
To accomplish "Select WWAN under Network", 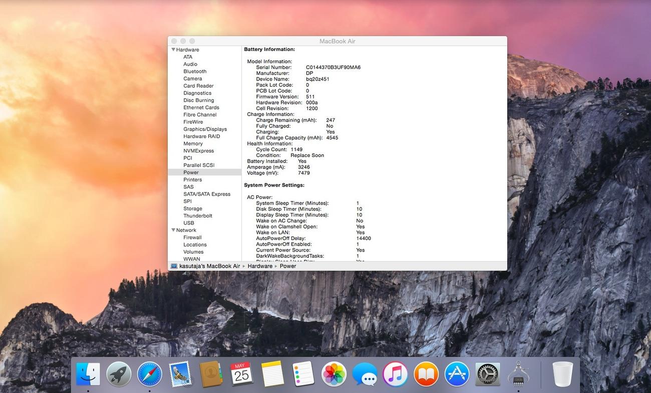I will coord(192,259).
